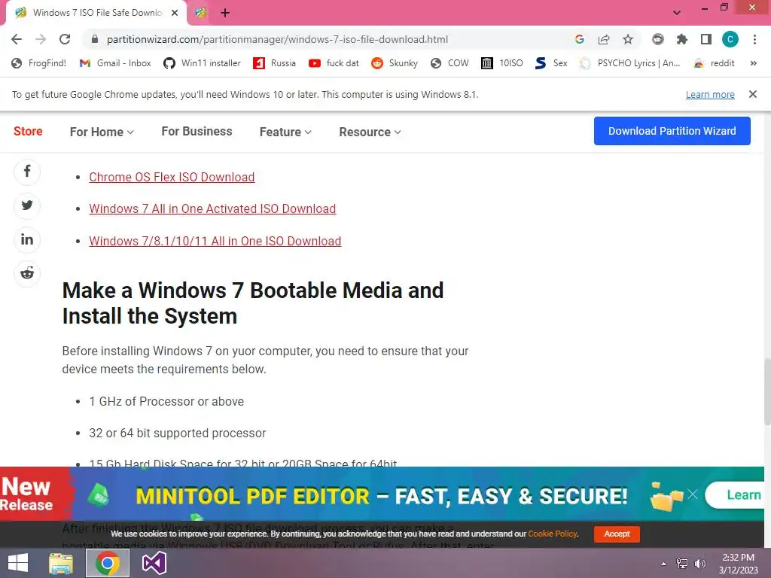Open the Store menu item
Screen dimensions: 771x578
coord(28,131)
